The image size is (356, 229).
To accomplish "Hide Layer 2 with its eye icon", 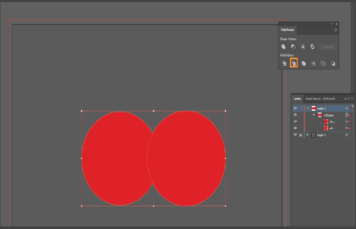I will (x=295, y=108).
